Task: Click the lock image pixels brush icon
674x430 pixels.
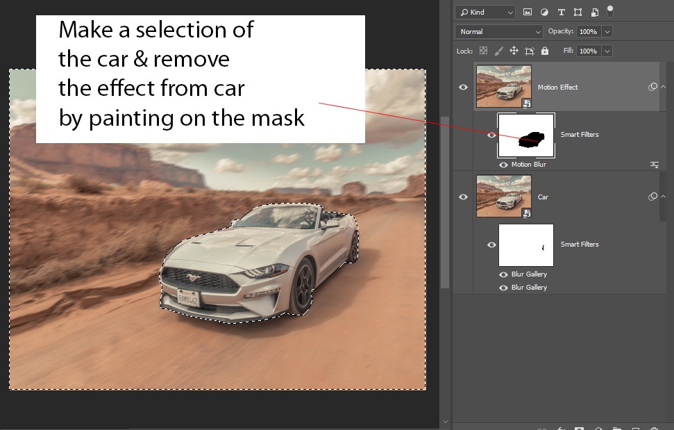Action: point(498,51)
